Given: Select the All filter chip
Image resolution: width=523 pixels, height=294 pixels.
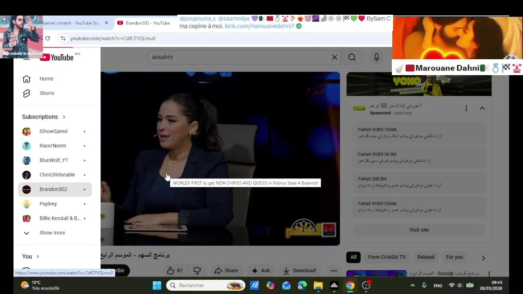Looking at the screenshot, I should click(353, 257).
